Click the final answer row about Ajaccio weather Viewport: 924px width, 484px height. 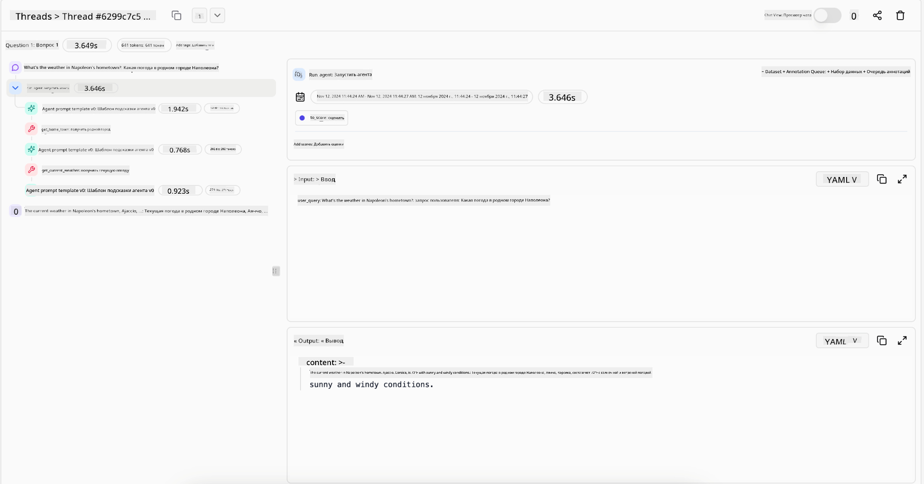[x=146, y=211]
